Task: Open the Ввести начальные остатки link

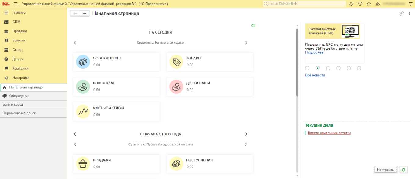Action: pos(329,133)
